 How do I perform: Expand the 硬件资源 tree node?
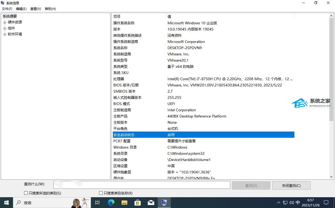pos(5,22)
